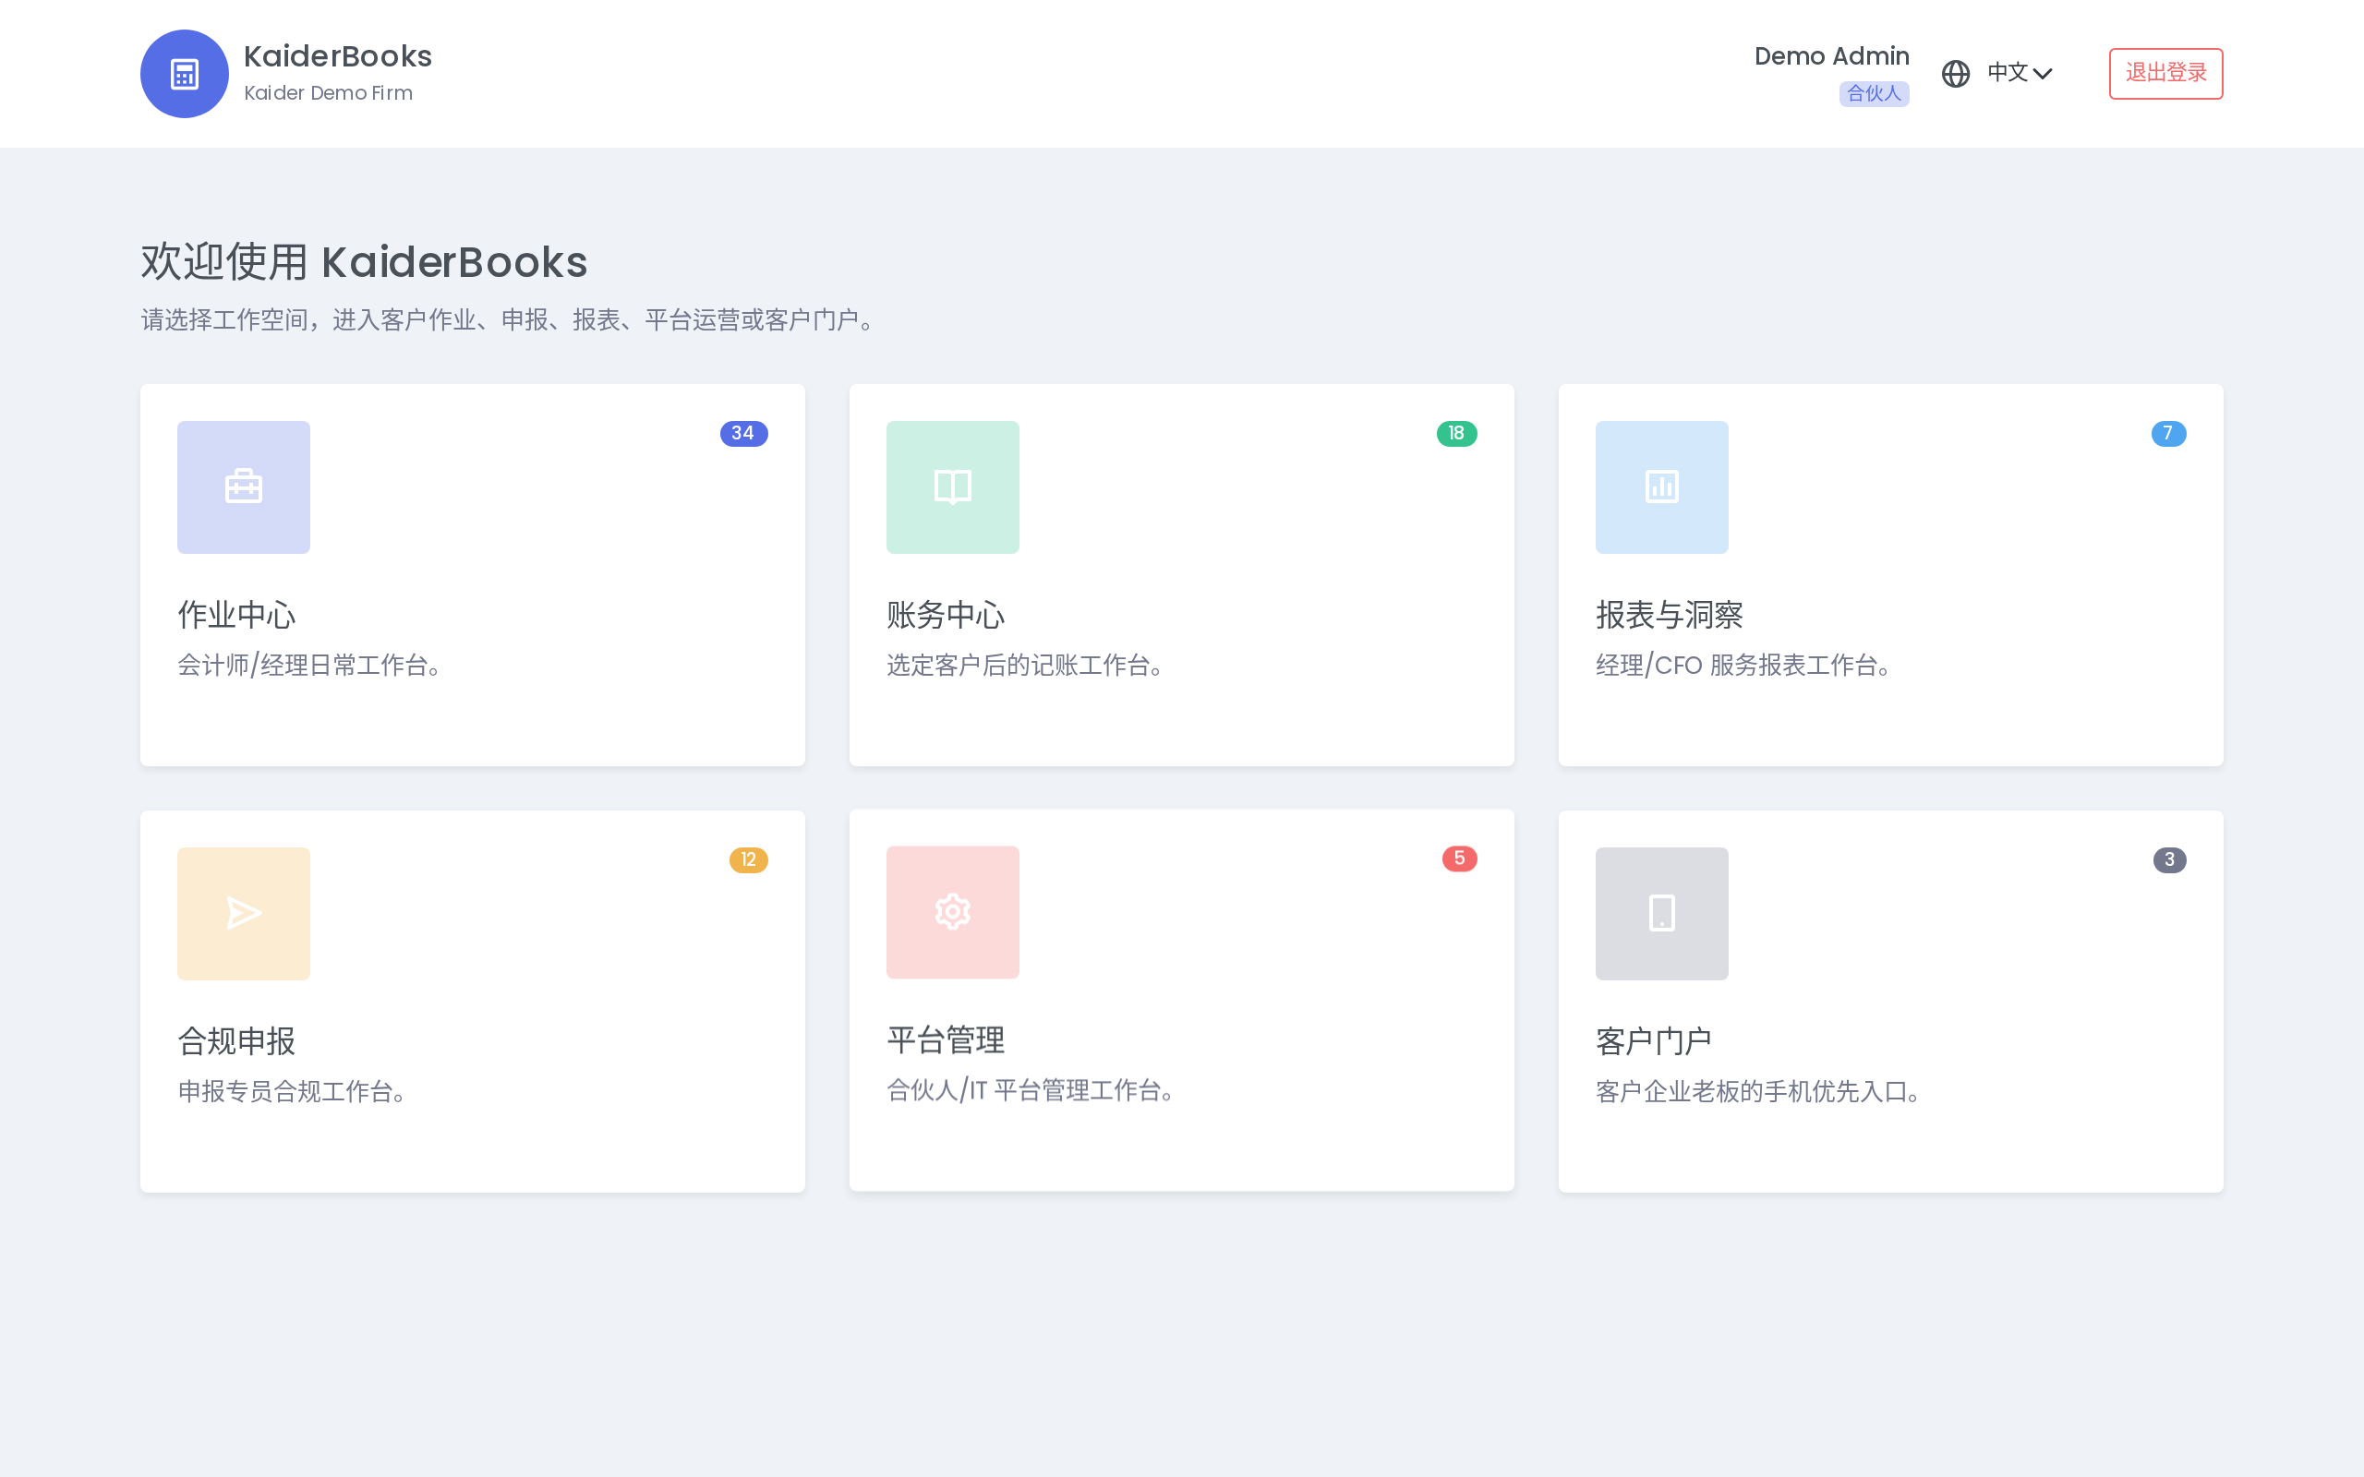Click the 申报专员合规工作台 description
The width and height of the screenshot is (2364, 1477).
point(292,1091)
